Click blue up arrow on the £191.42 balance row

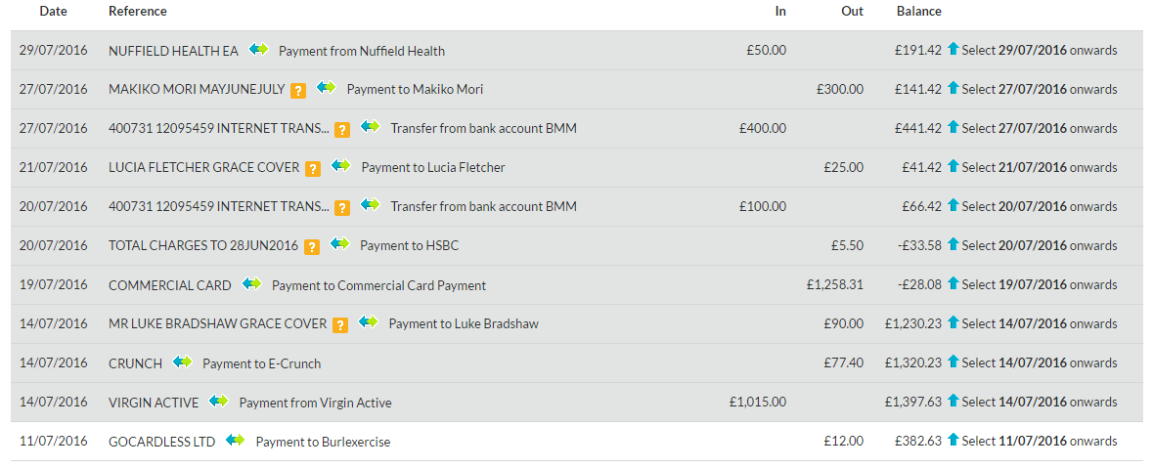click(953, 49)
